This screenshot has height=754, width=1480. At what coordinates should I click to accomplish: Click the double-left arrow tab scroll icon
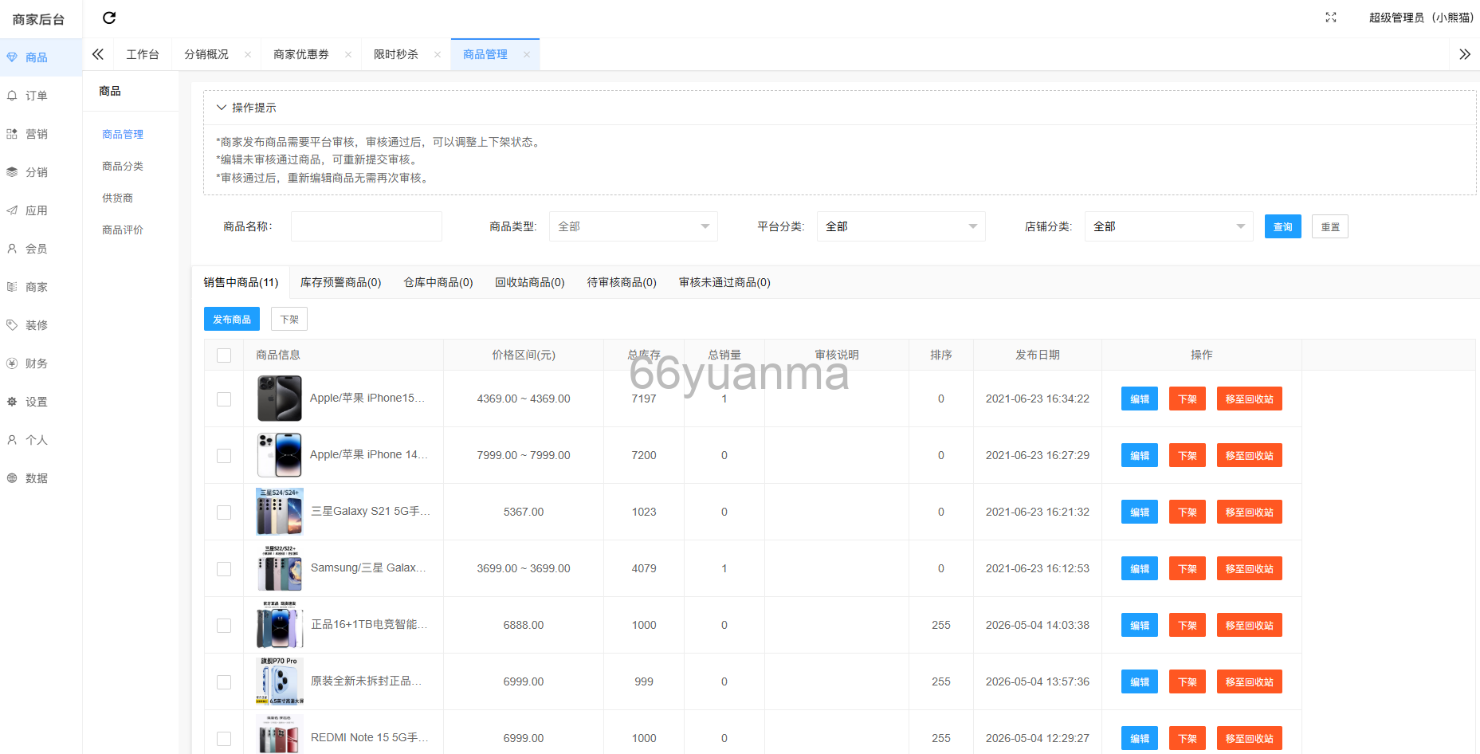(98, 54)
